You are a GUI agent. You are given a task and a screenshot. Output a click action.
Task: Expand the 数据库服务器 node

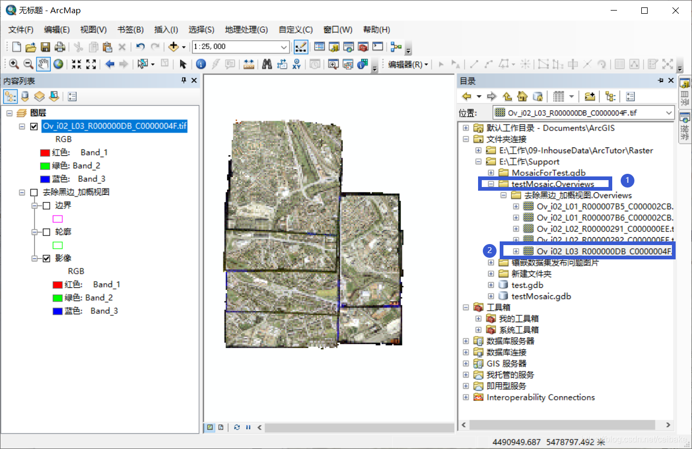coord(465,341)
